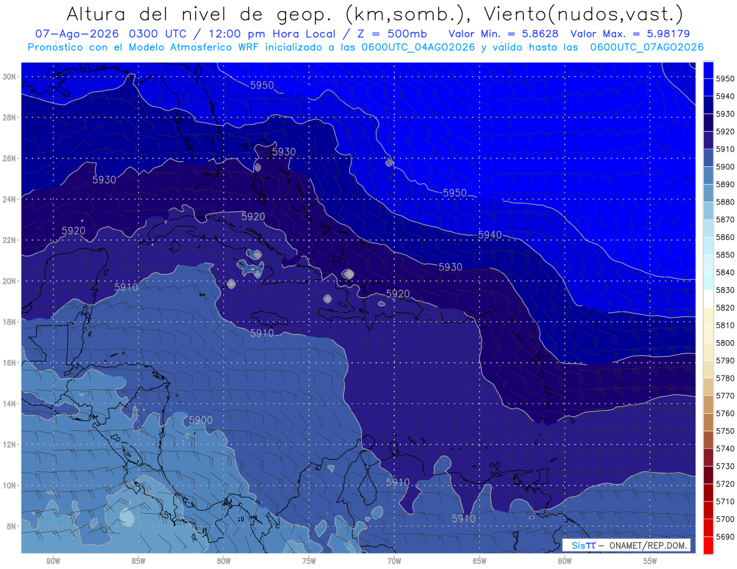Click the 5890 value on the color legend

725,184
